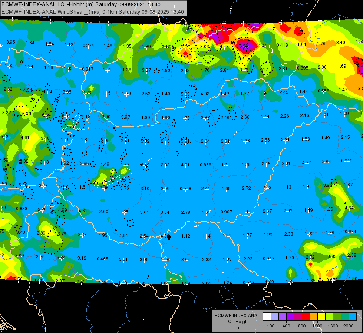
Task: Click the wind shear value '3.40'
Action: 340,43
